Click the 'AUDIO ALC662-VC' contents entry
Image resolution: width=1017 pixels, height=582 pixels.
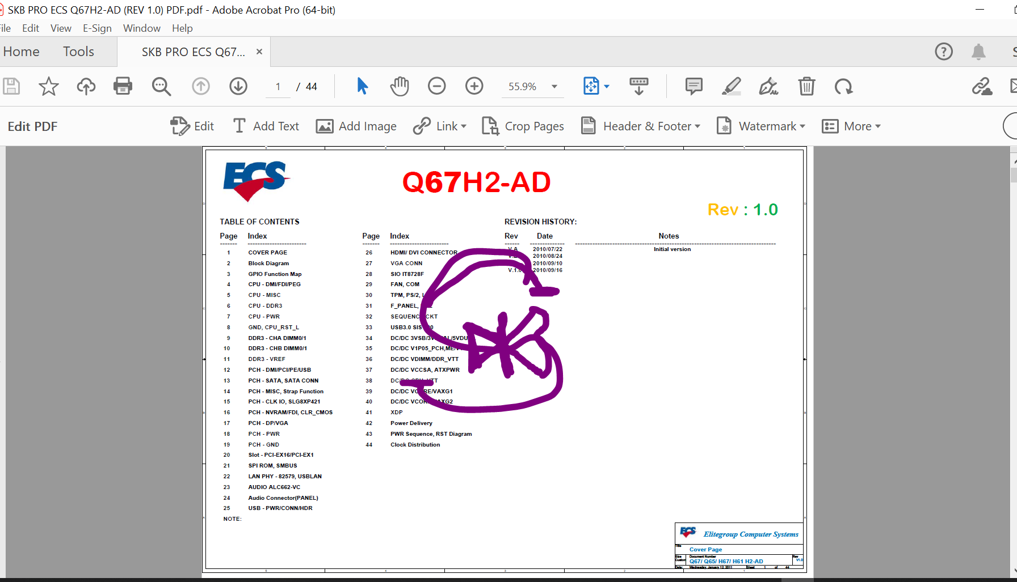click(x=274, y=487)
